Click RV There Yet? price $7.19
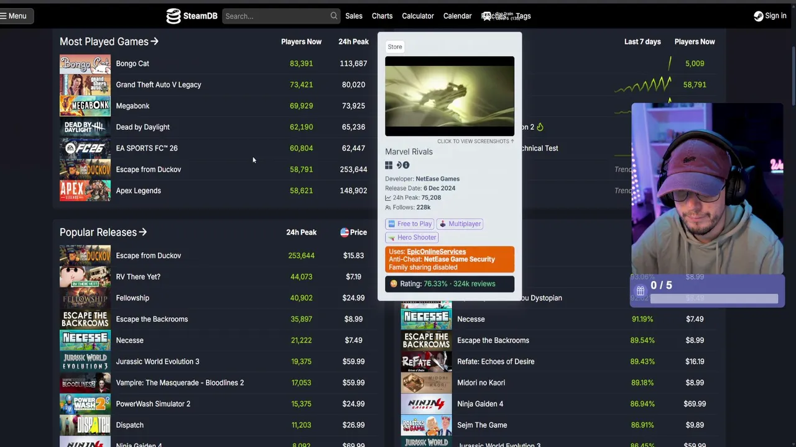The height and width of the screenshot is (447, 796). (353, 277)
